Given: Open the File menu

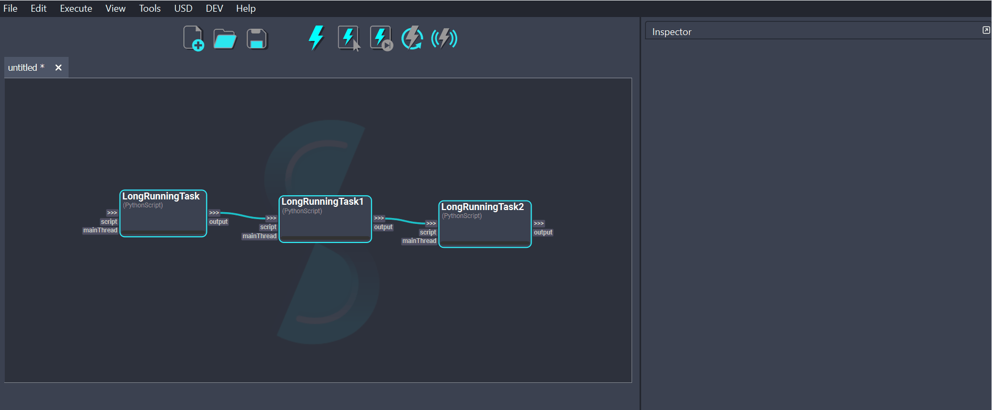Looking at the screenshot, I should pyautogui.click(x=11, y=9).
